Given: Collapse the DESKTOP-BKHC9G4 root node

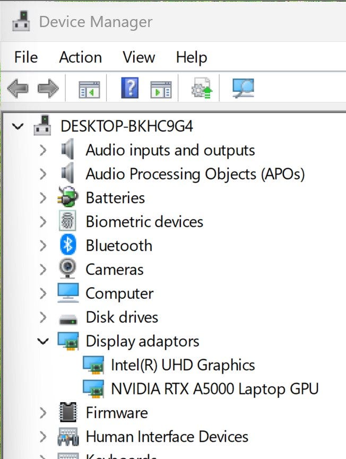Looking at the screenshot, I should [19, 126].
